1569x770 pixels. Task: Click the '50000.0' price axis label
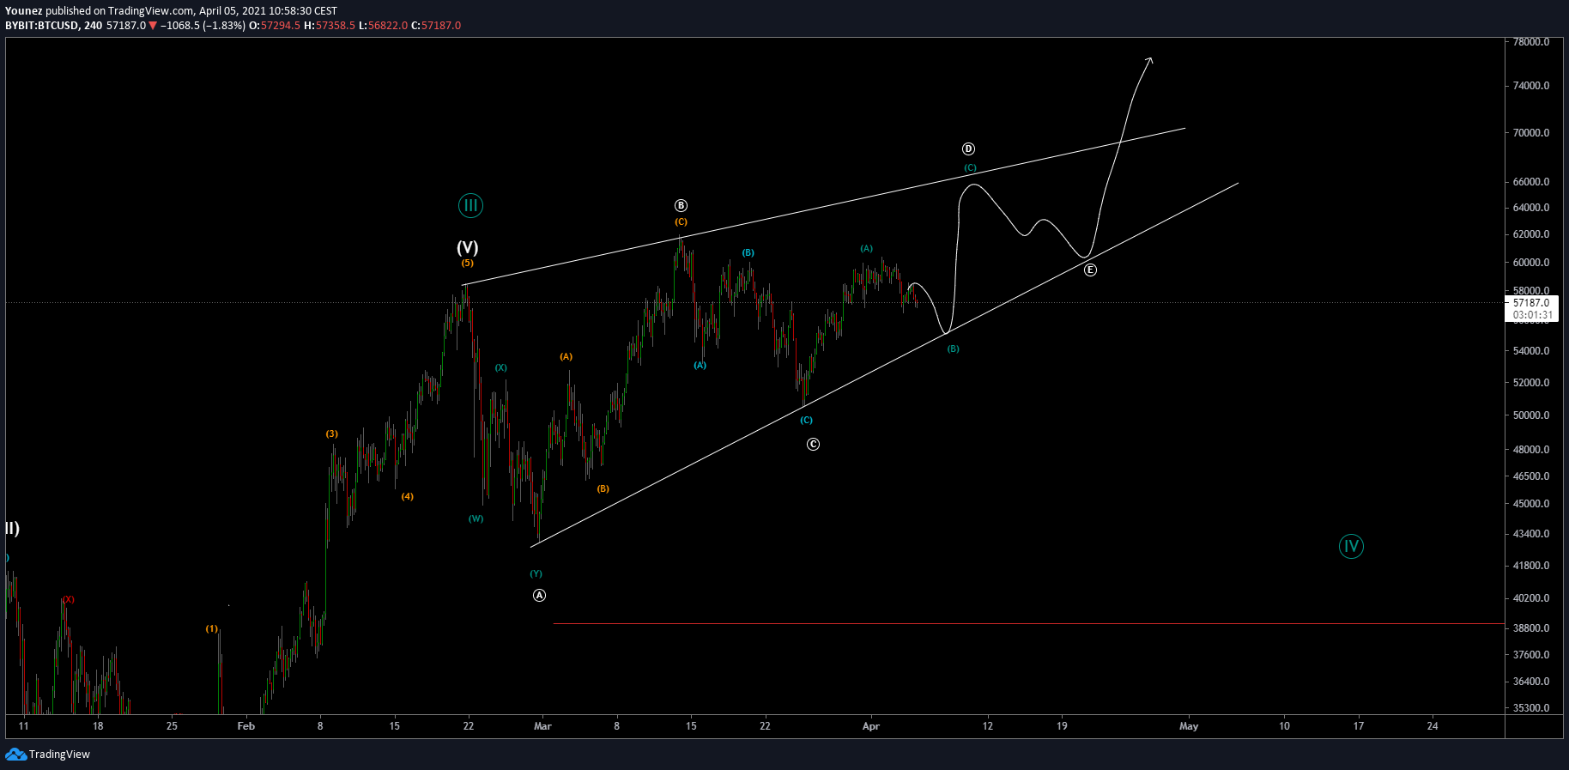pyautogui.click(x=1531, y=415)
